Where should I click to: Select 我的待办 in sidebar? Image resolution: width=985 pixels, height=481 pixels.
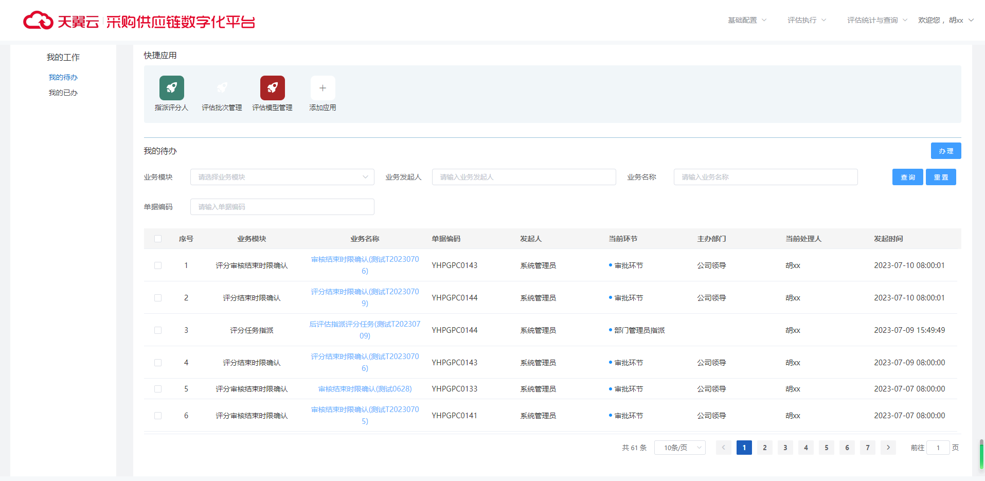click(63, 77)
